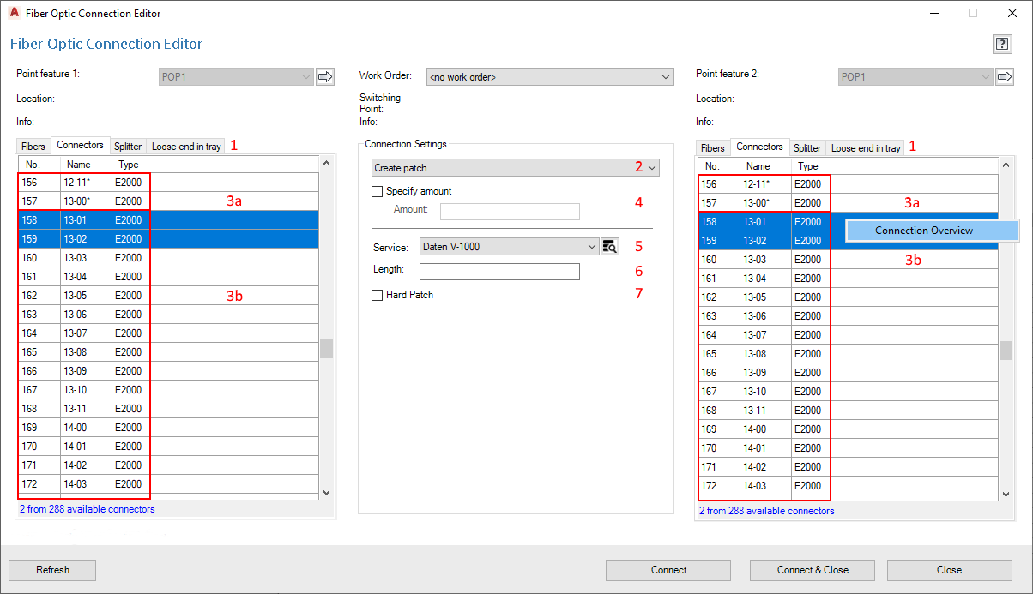
Task: Click the left list scroll-down arrow
Action: pyautogui.click(x=326, y=493)
